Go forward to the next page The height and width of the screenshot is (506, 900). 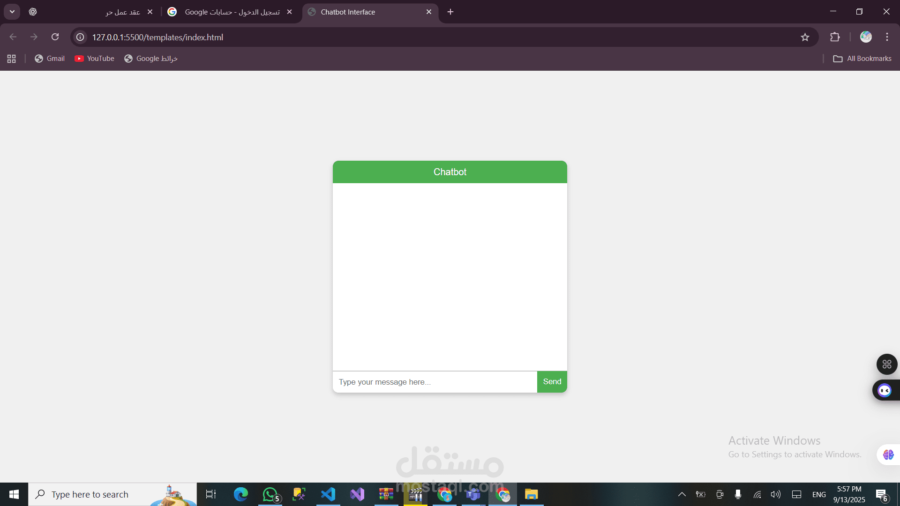click(x=34, y=37)
